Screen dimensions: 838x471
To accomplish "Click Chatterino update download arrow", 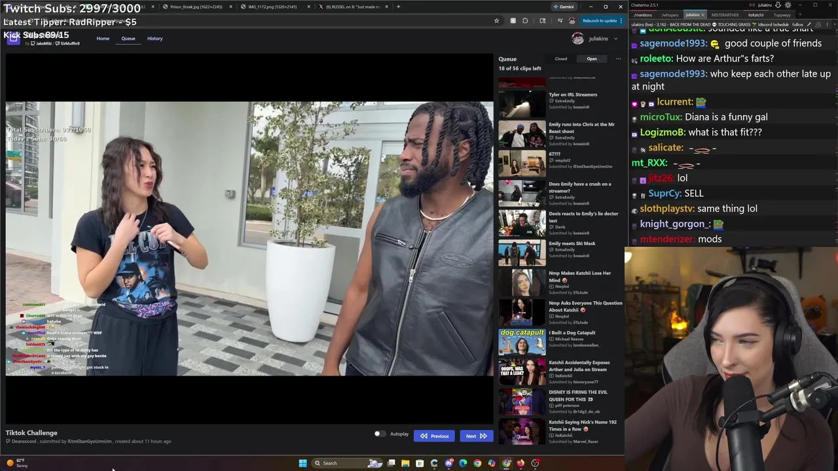I will point(778,5).
